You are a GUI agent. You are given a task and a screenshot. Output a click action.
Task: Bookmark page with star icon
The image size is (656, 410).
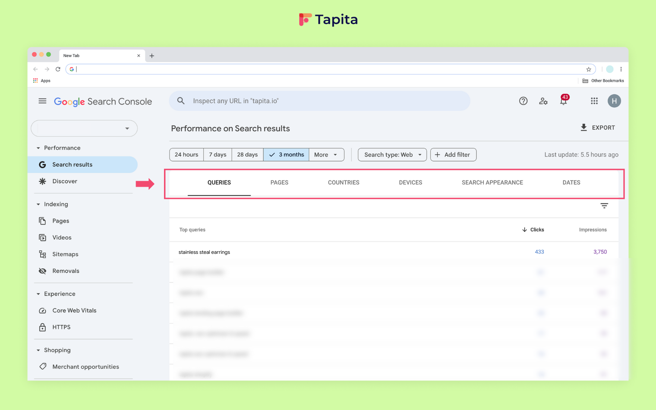coord(589,69)
